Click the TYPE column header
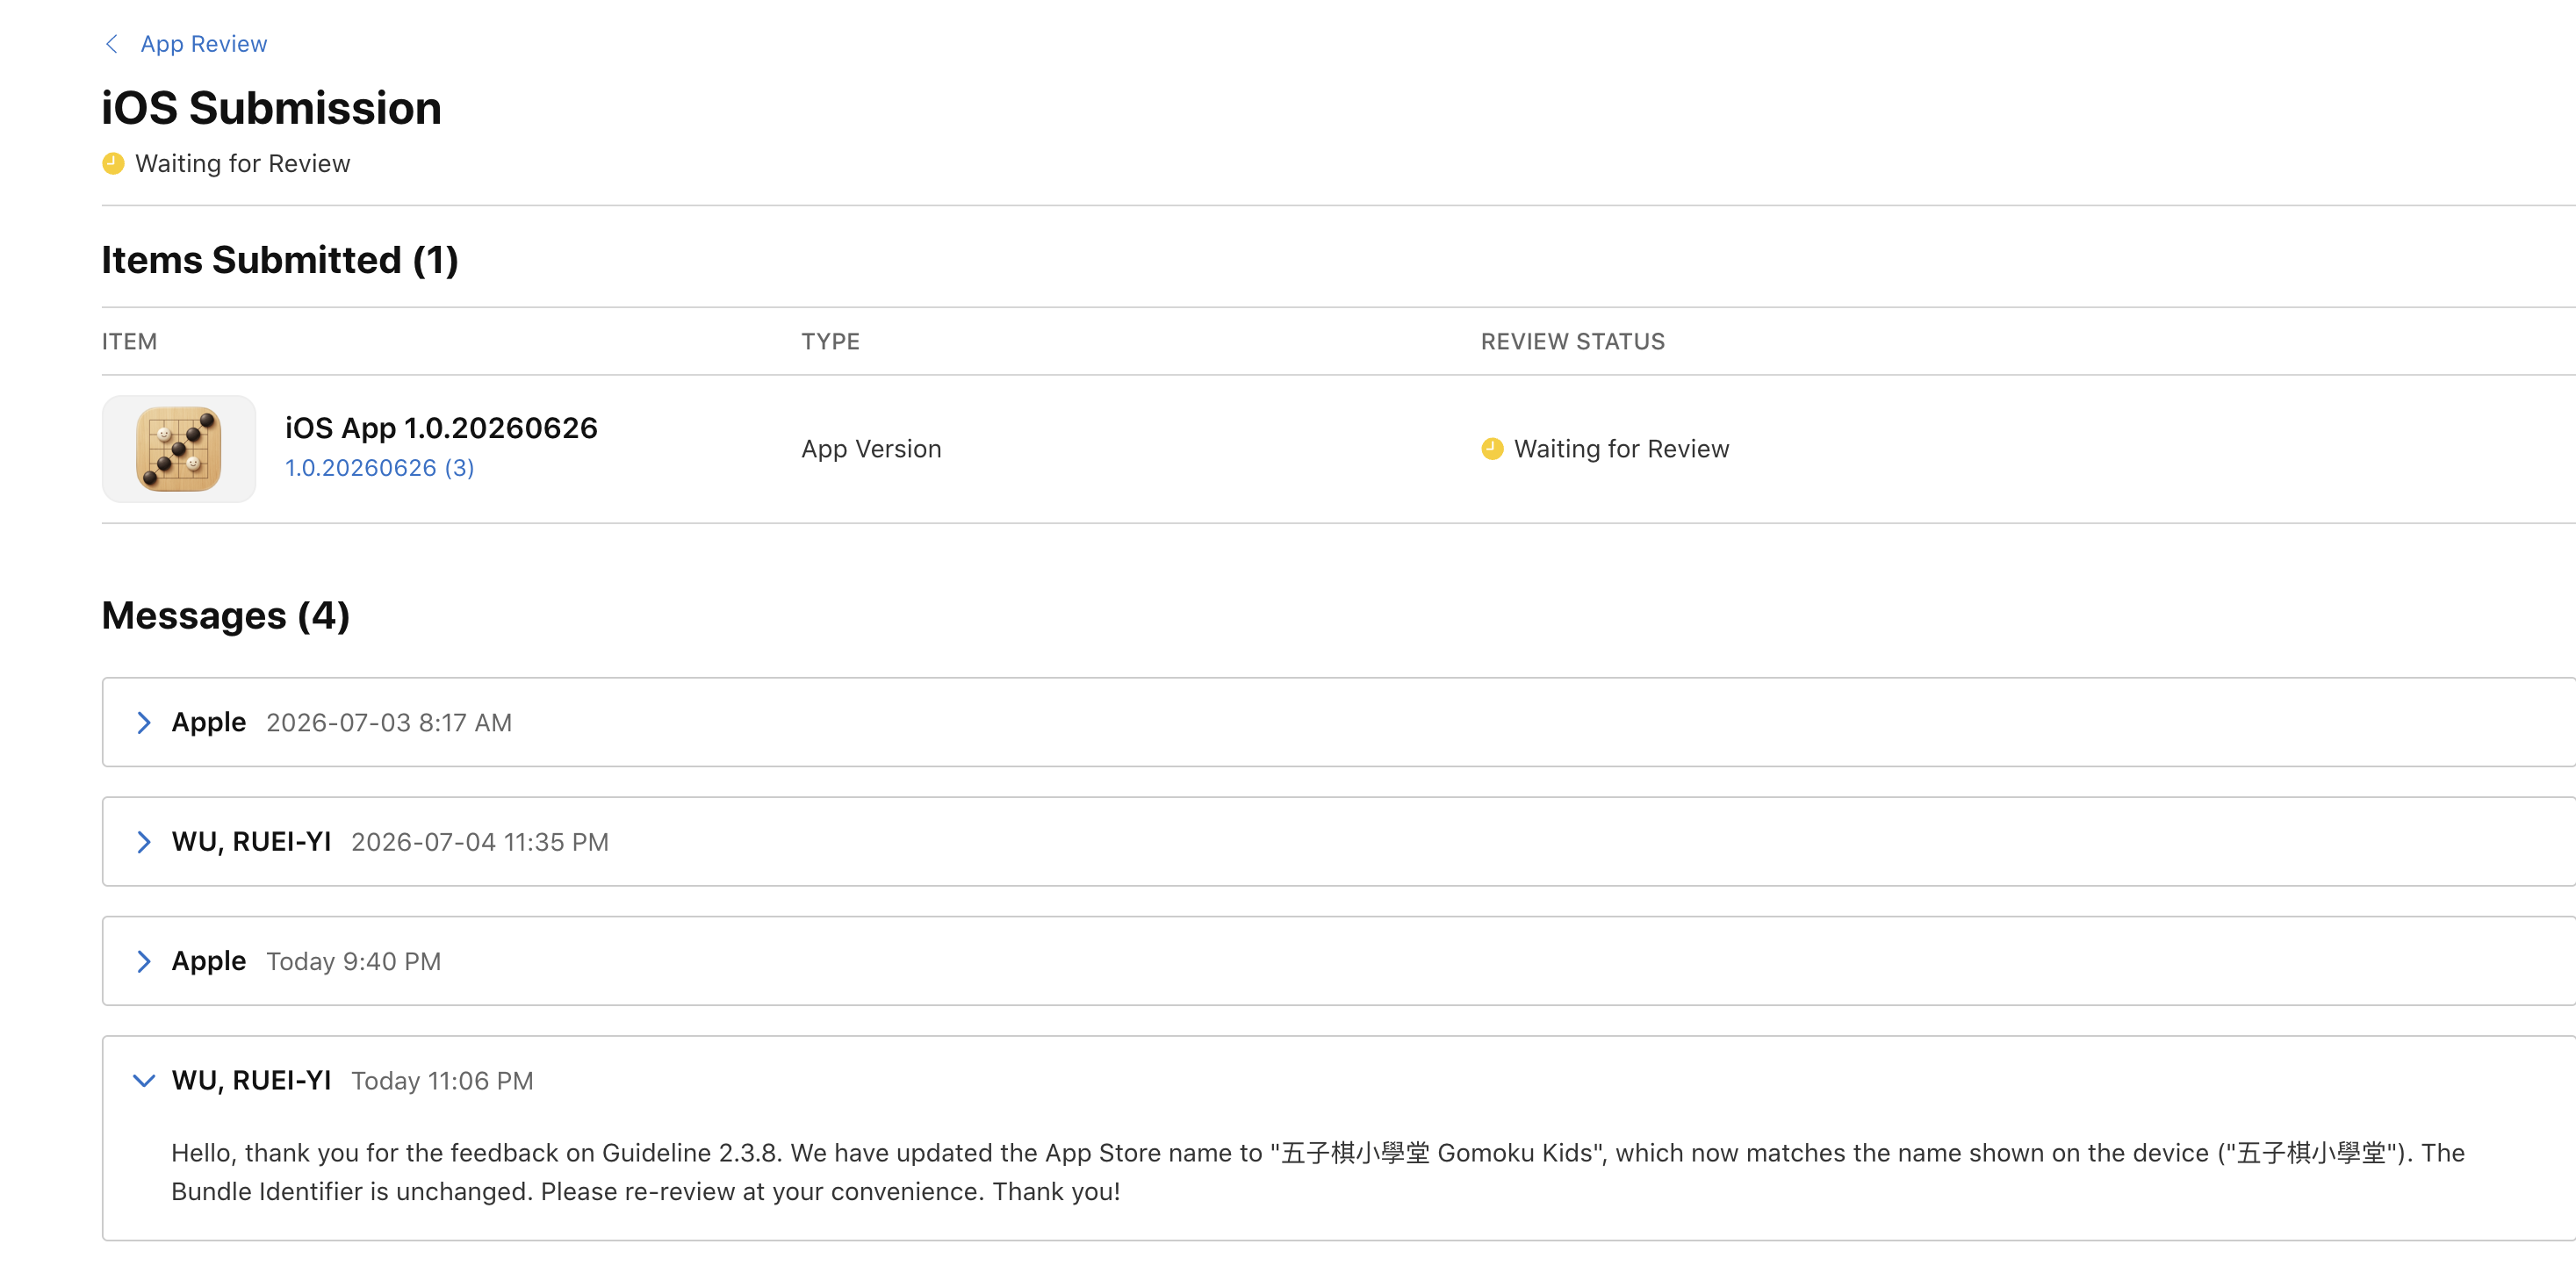 pos(830,342)
